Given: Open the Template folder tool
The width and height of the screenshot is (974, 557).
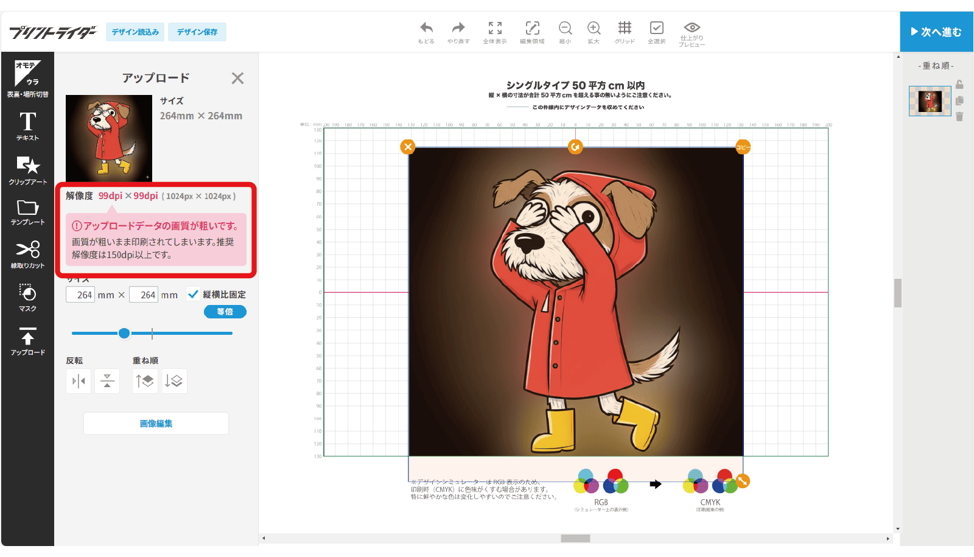Looking at the screenshot, I should click(x=27, y=212).
